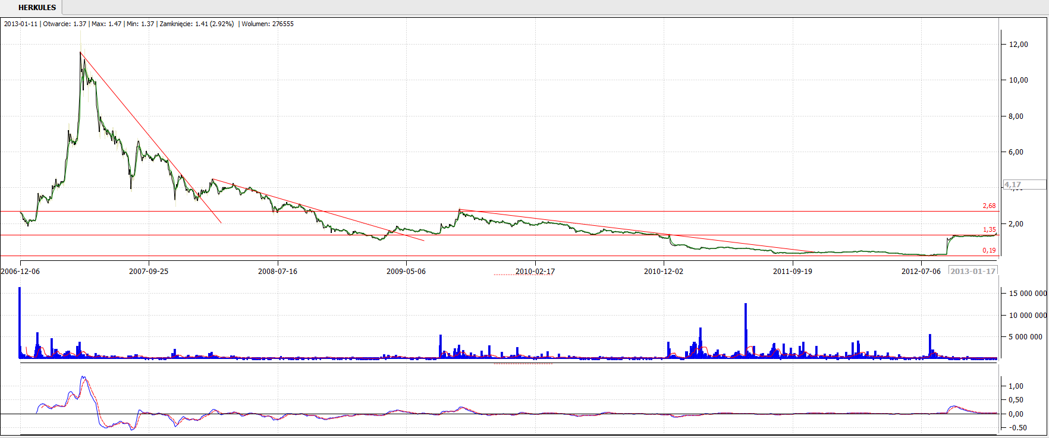Click the 2007-09-25 date label
The height and width of the screenshot is (438, 1049).
click(149, 271)
